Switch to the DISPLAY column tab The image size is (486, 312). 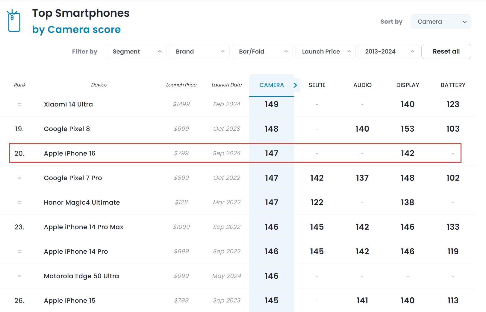408,85
